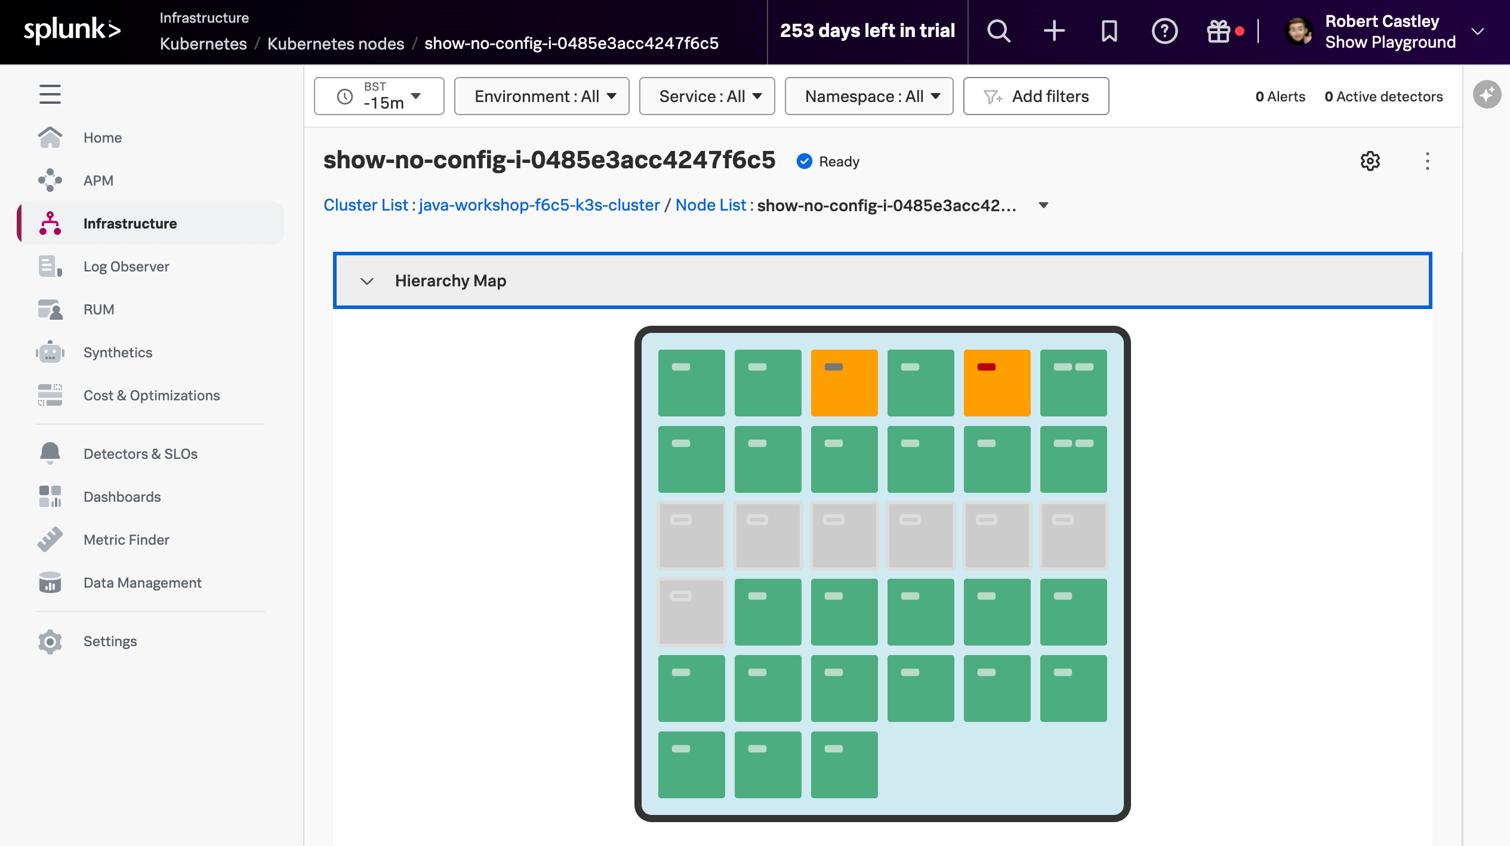Click the 253 days left in trial text

pyautogui.click(x=868, y=31)
